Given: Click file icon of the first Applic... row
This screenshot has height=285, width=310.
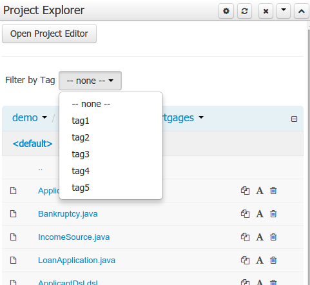Looking at the screenshot, I should coord(14,191).
